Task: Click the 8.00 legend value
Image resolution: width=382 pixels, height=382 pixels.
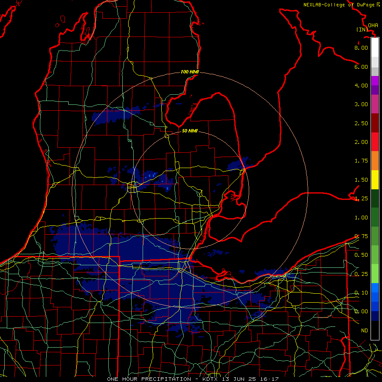Action: tap(361, 48)
